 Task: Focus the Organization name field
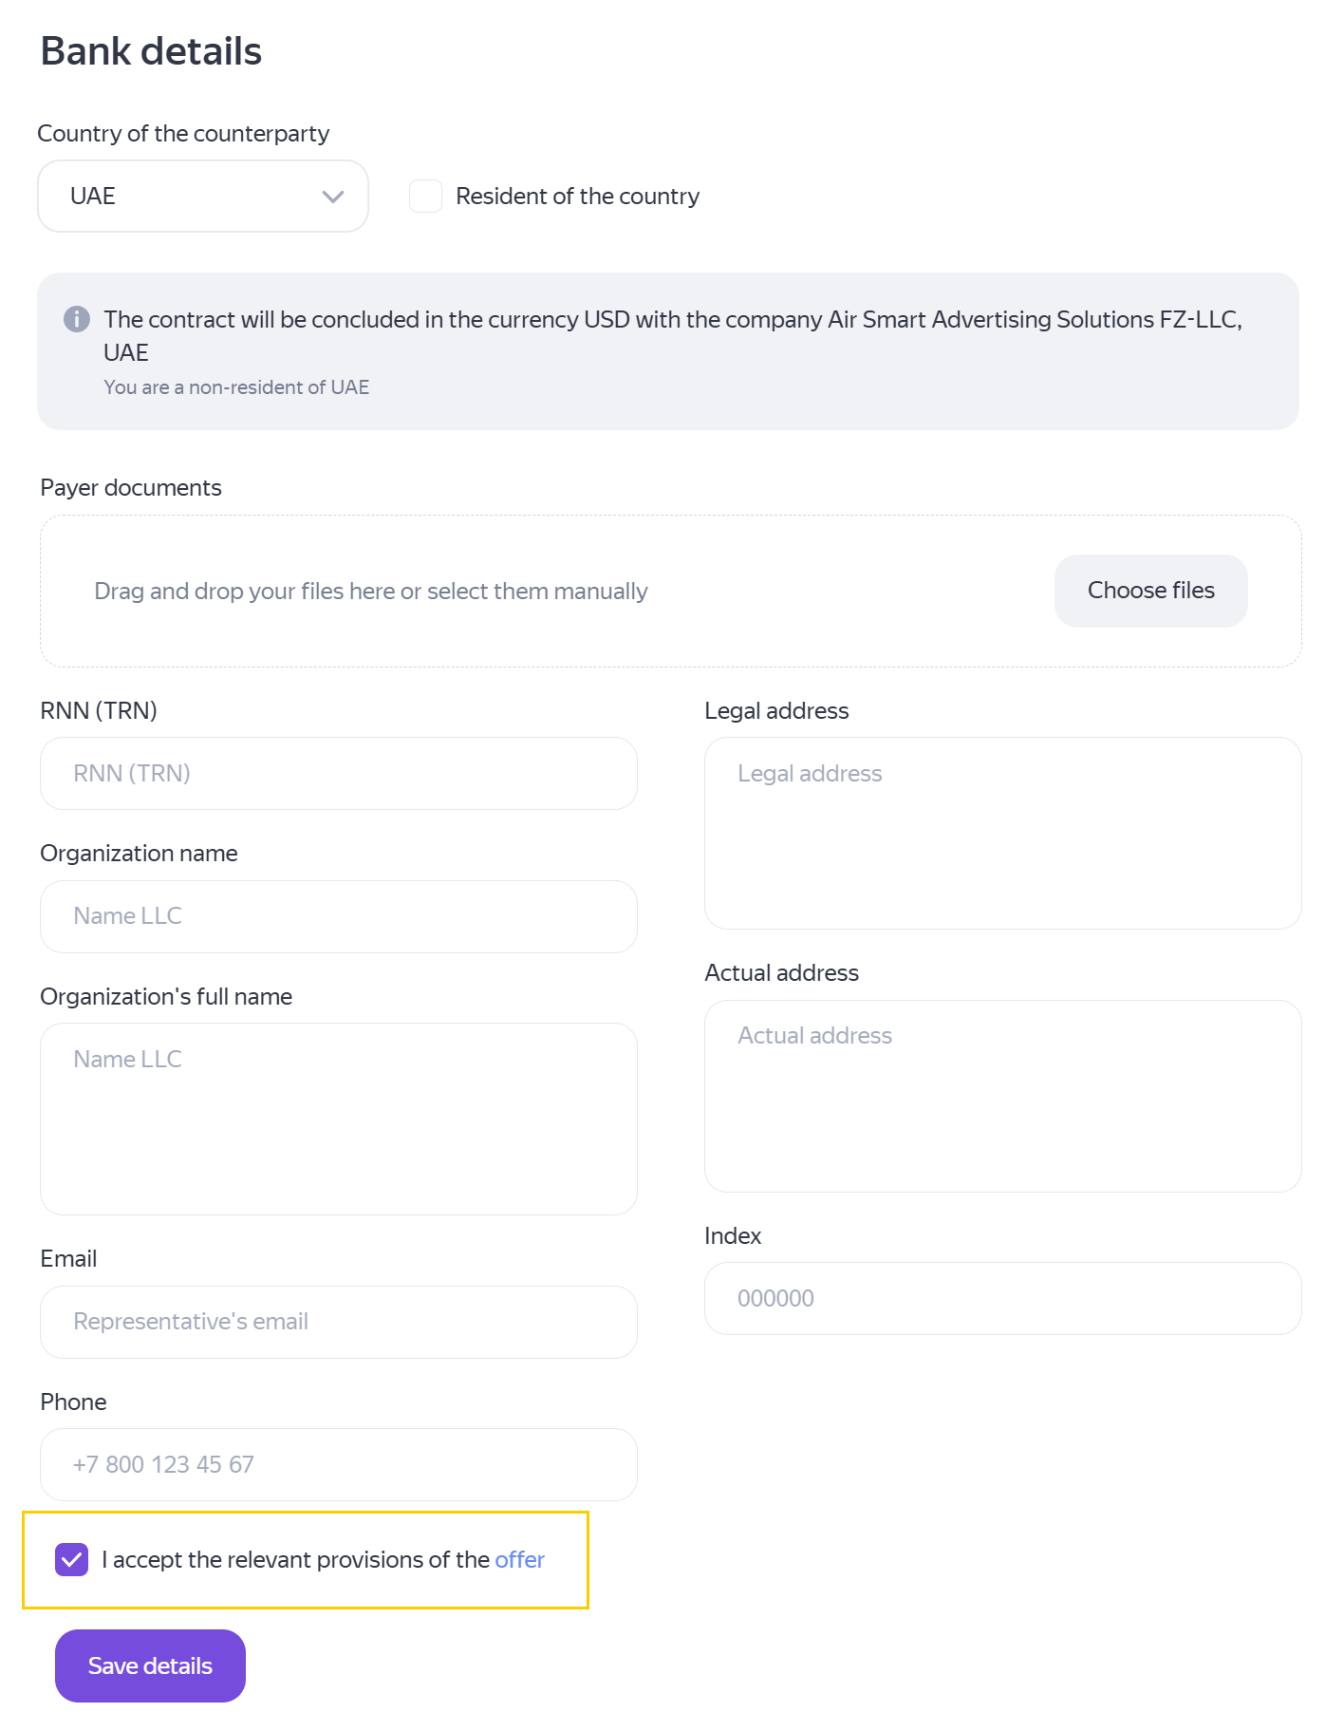point(339,916)
